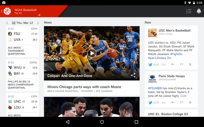This screenshot has width=204, height=127.
Task: Favorite the Penn State tweet star
Action: pos(190,102)
